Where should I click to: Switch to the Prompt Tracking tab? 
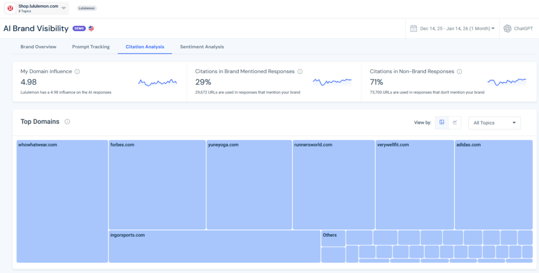(91, 47)
